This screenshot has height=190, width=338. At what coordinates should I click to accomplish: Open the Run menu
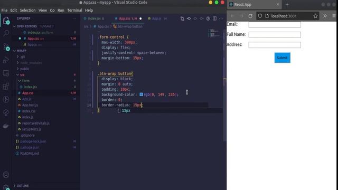point(61,11)
